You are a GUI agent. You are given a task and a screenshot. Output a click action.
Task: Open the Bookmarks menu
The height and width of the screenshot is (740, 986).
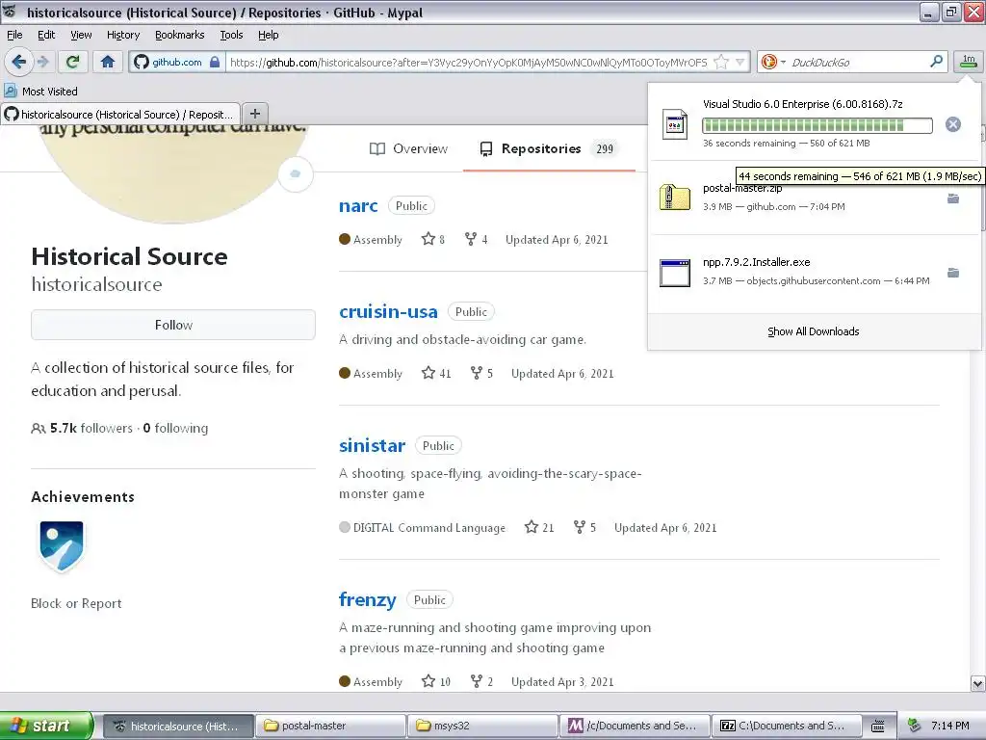point(179,35)
